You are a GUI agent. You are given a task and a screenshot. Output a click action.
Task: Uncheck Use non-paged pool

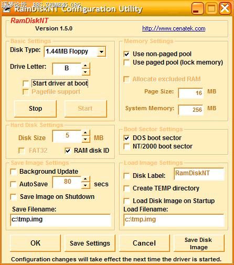pos(126,54)
